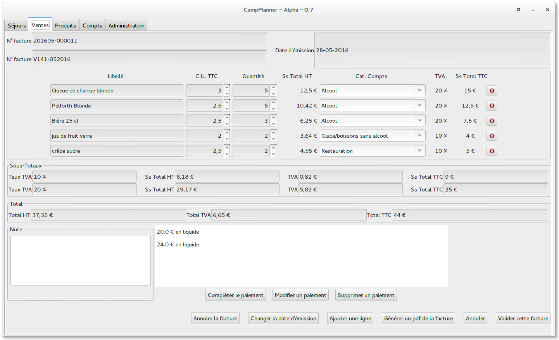Delete the Bière 25 cl line
This screenshot has width=559, height=340.
(x=492, y=121)
